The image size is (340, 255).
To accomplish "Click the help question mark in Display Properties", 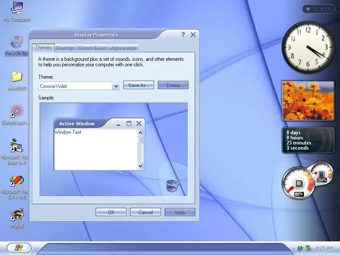I will (x=183, y=34).
